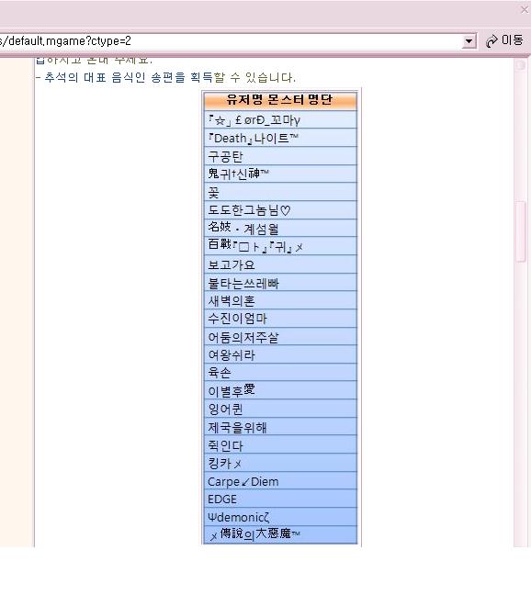Select the row 수진이엄마
Screen dimensions: 531x595
coord(280,319)
